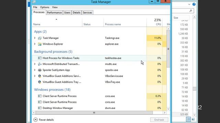Click the scroll left arrow in process list

[34, 112]
